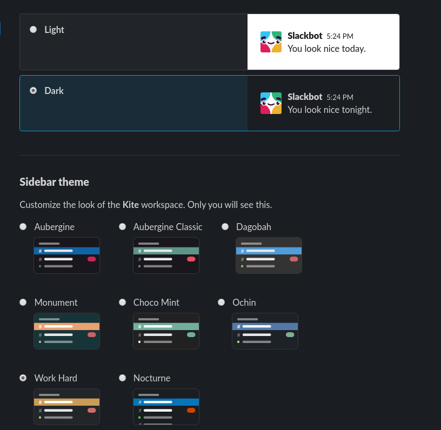Choose the Aubergine Classic theme radio
The image size is (441, 430).
click(122, 226)
